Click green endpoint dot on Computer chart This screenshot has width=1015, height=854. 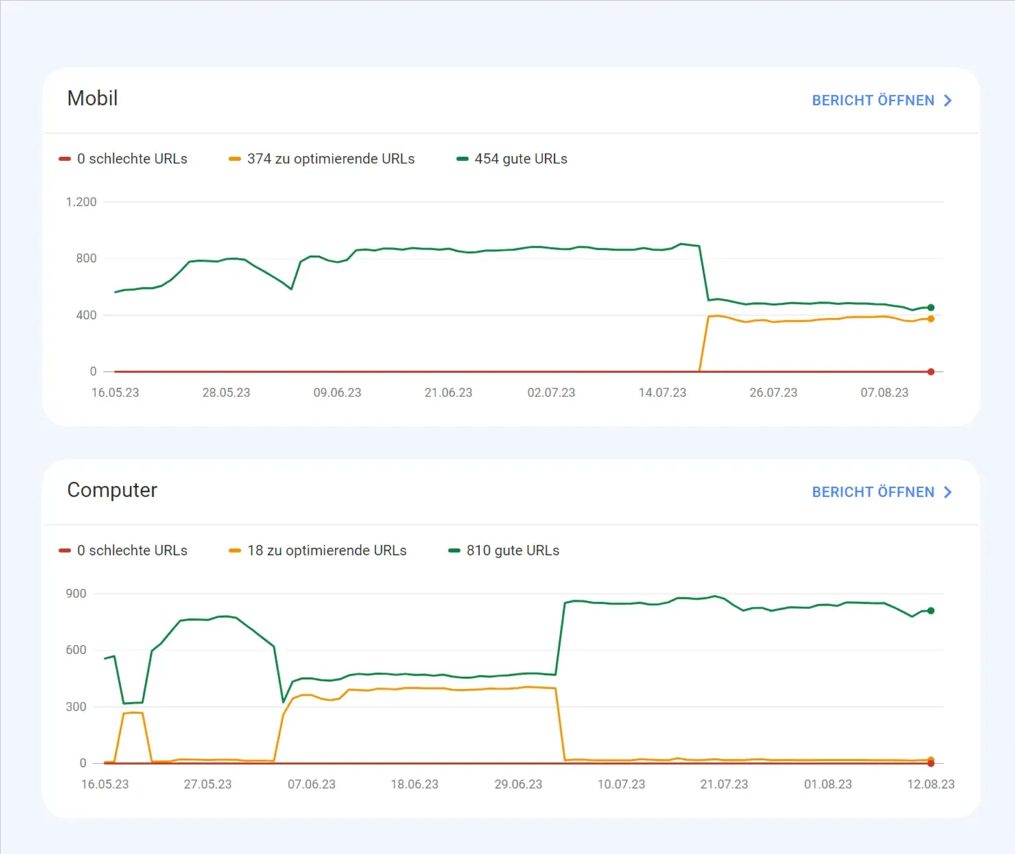(931, 610)
